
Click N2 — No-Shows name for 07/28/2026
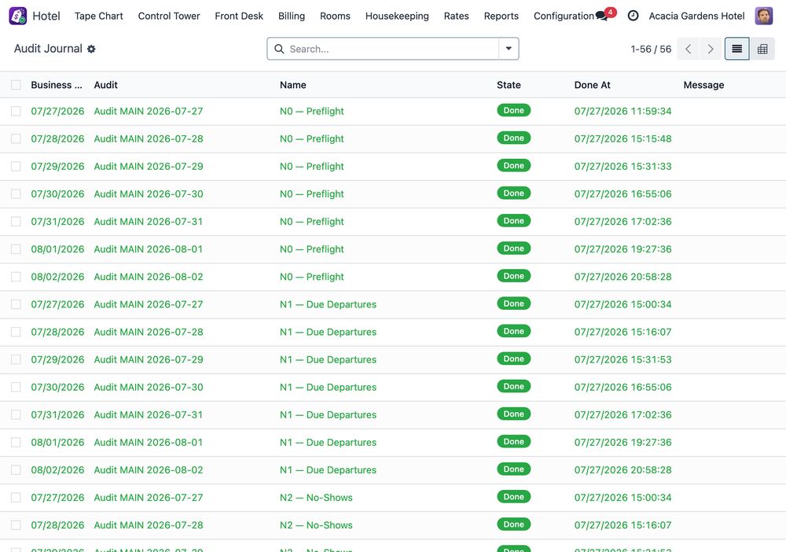pyautogui.click(x=316, y=525)
